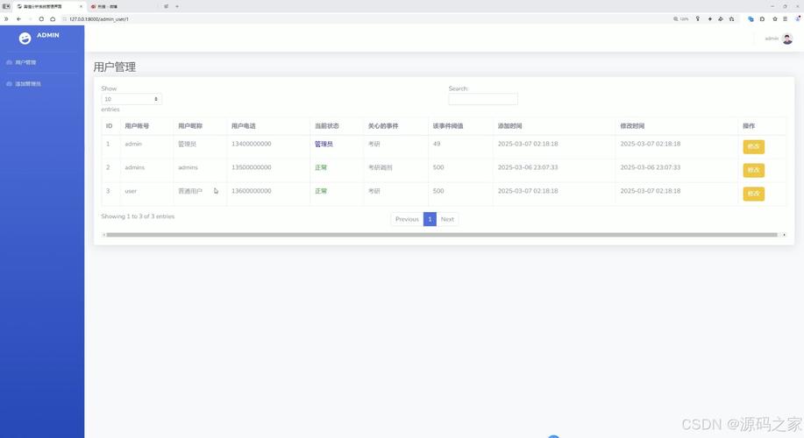804x438 pixels.
Task: Click 修改 button for the user row
Action: pyautogui.click(x=753, y=194)
